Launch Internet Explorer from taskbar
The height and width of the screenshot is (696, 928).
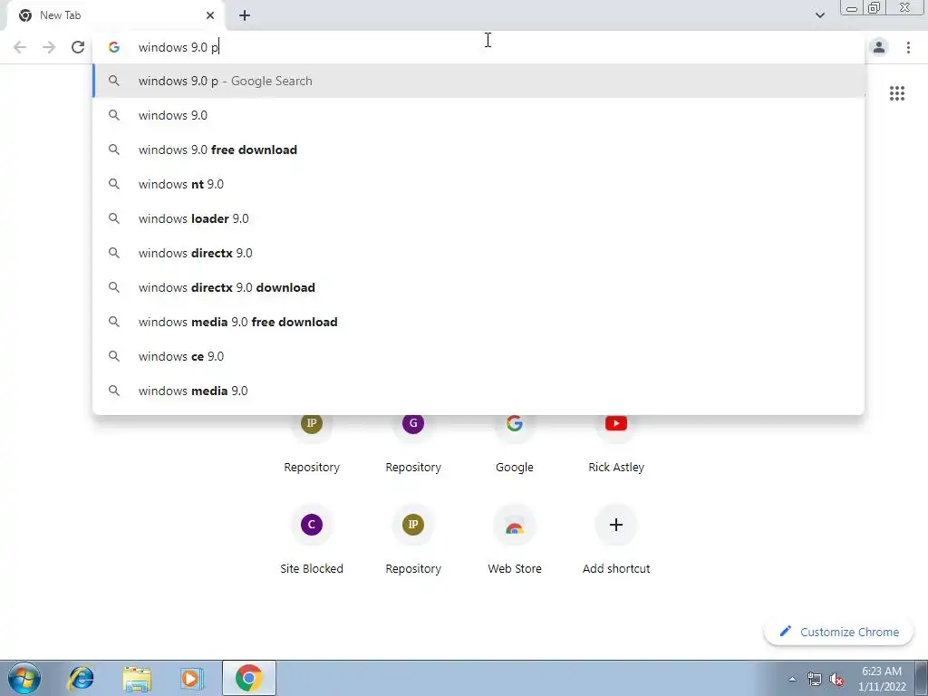pos(81,678)
